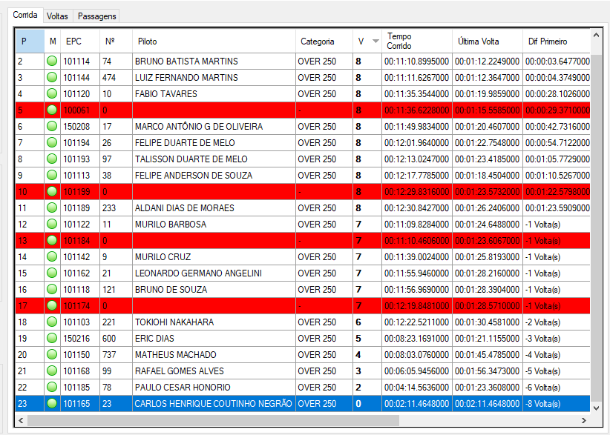
Task: Click green status icon in red row 17
Action: (x=51, y=306)
